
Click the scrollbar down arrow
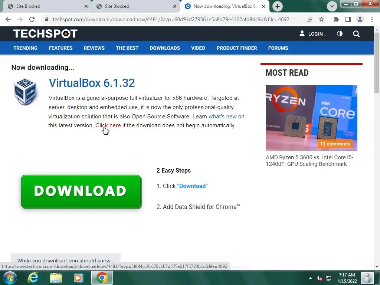[377, 267]
